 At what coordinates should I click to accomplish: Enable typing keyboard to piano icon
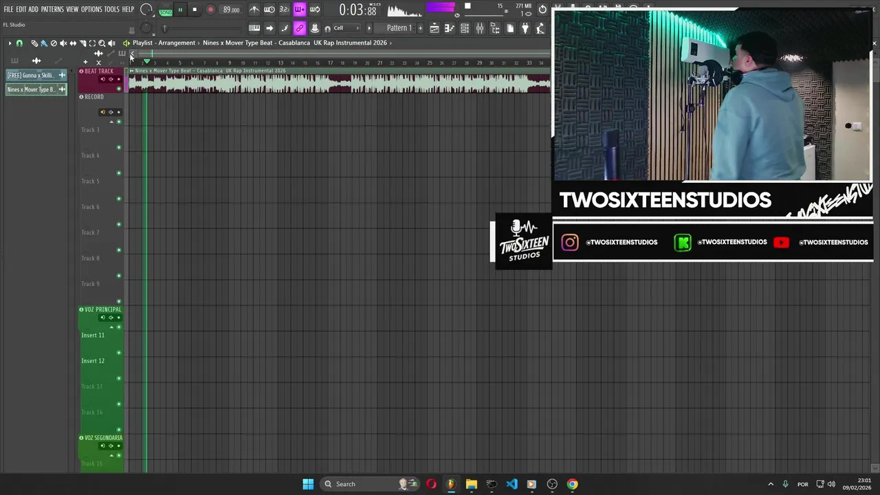[254, 28]
